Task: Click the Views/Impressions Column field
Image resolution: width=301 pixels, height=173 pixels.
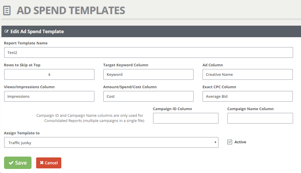Action: tap(49, 96)
